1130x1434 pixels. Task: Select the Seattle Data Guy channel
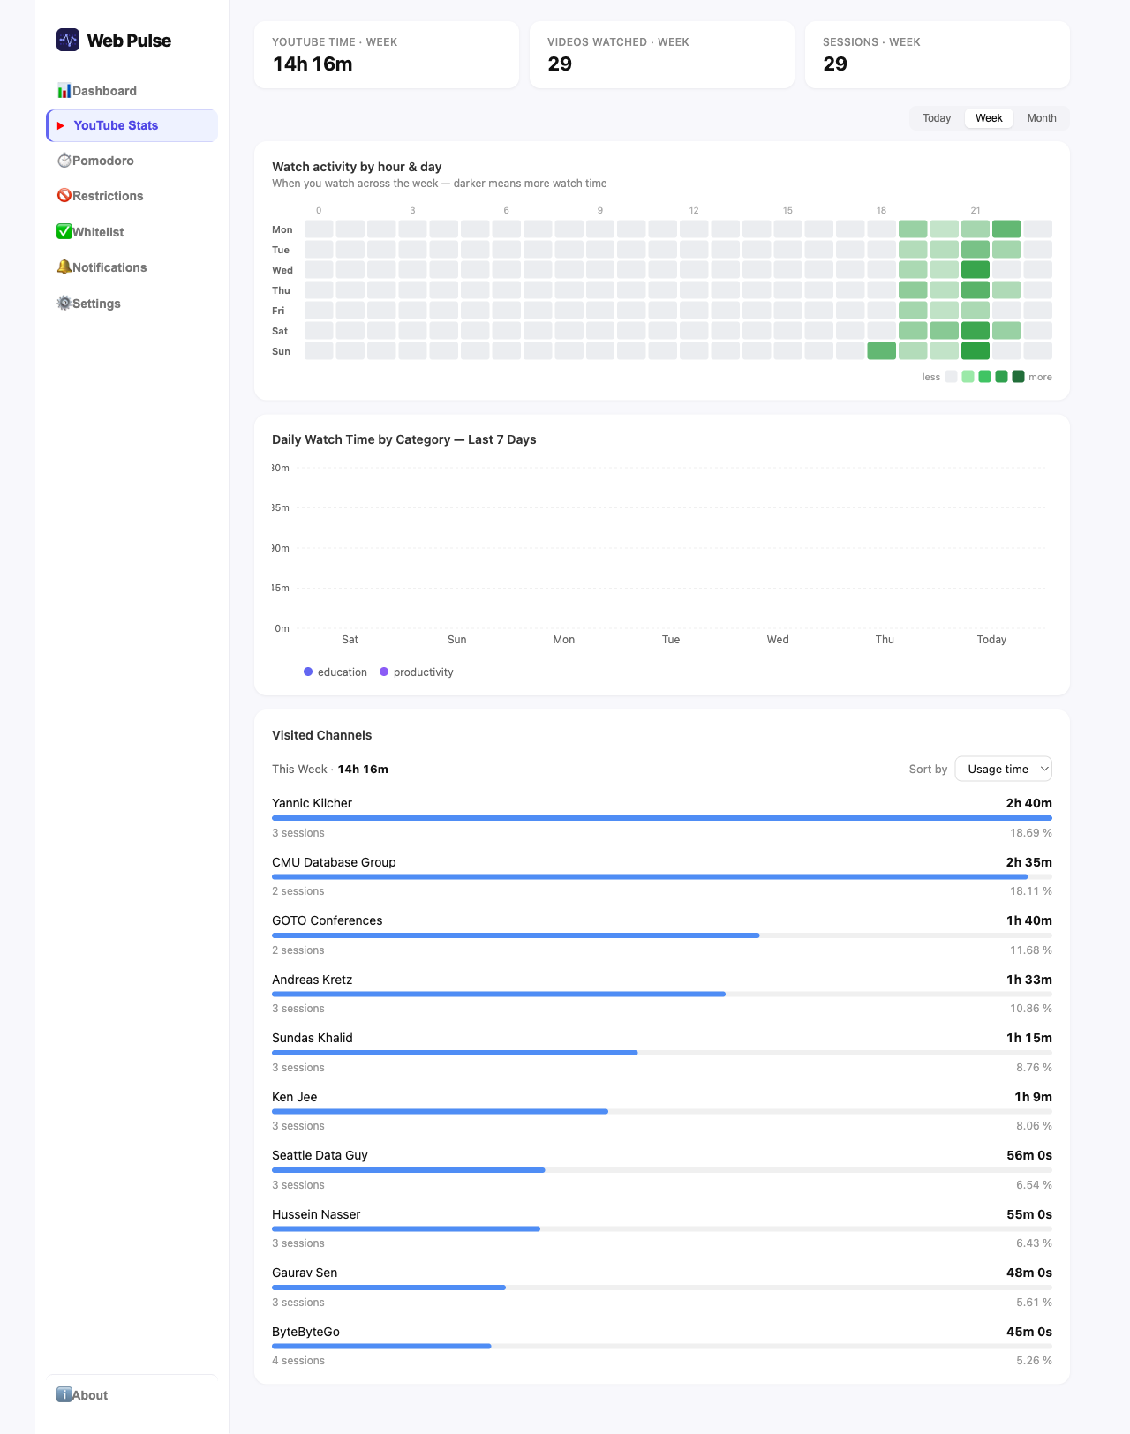tap(320, 1155)
